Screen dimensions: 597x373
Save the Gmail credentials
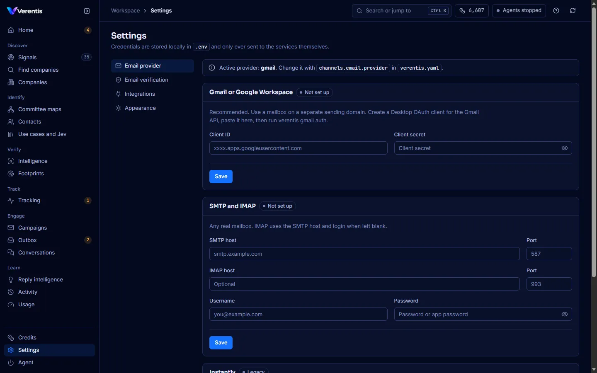coord(221,177)
